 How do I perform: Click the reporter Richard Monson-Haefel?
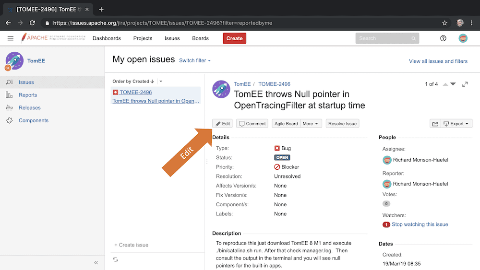(x=420, y=184)
